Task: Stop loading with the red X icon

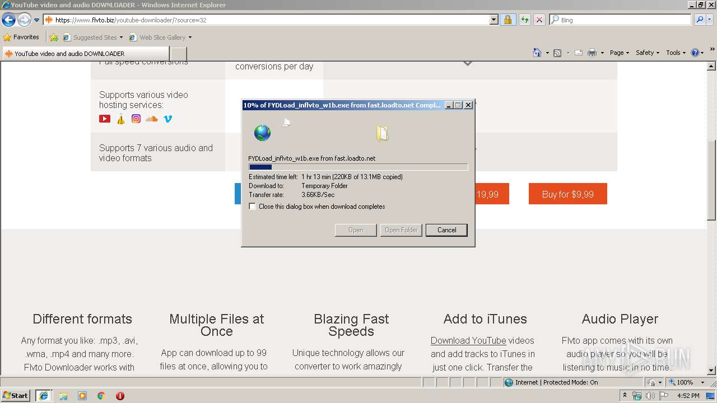Action: [x=539, y=20]
